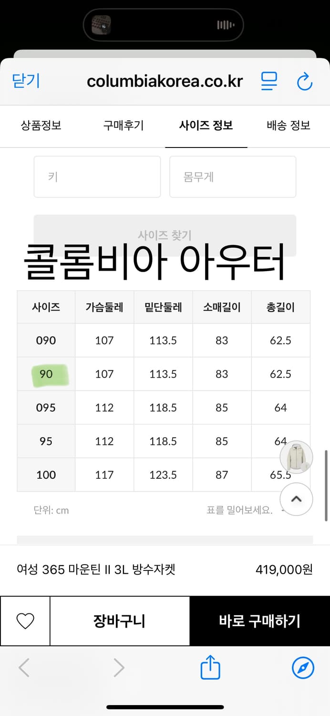Screen dimensions: 330x716
Task: Reload the Columbia Korea page
Action: (x=305, y=81)
